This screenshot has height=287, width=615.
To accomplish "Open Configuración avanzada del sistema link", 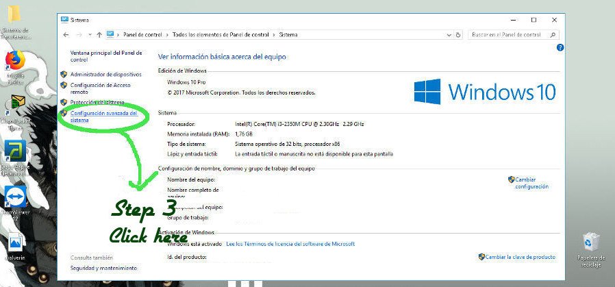I will (104, 116).
